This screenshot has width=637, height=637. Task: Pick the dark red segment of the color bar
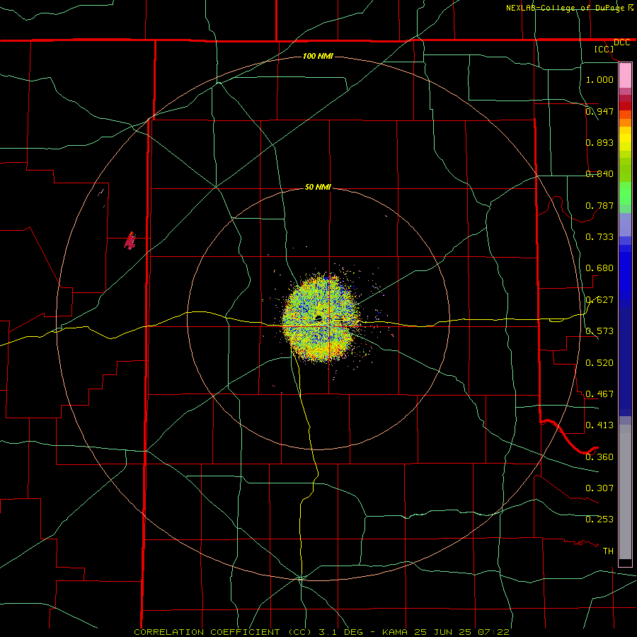coord(625,106)
